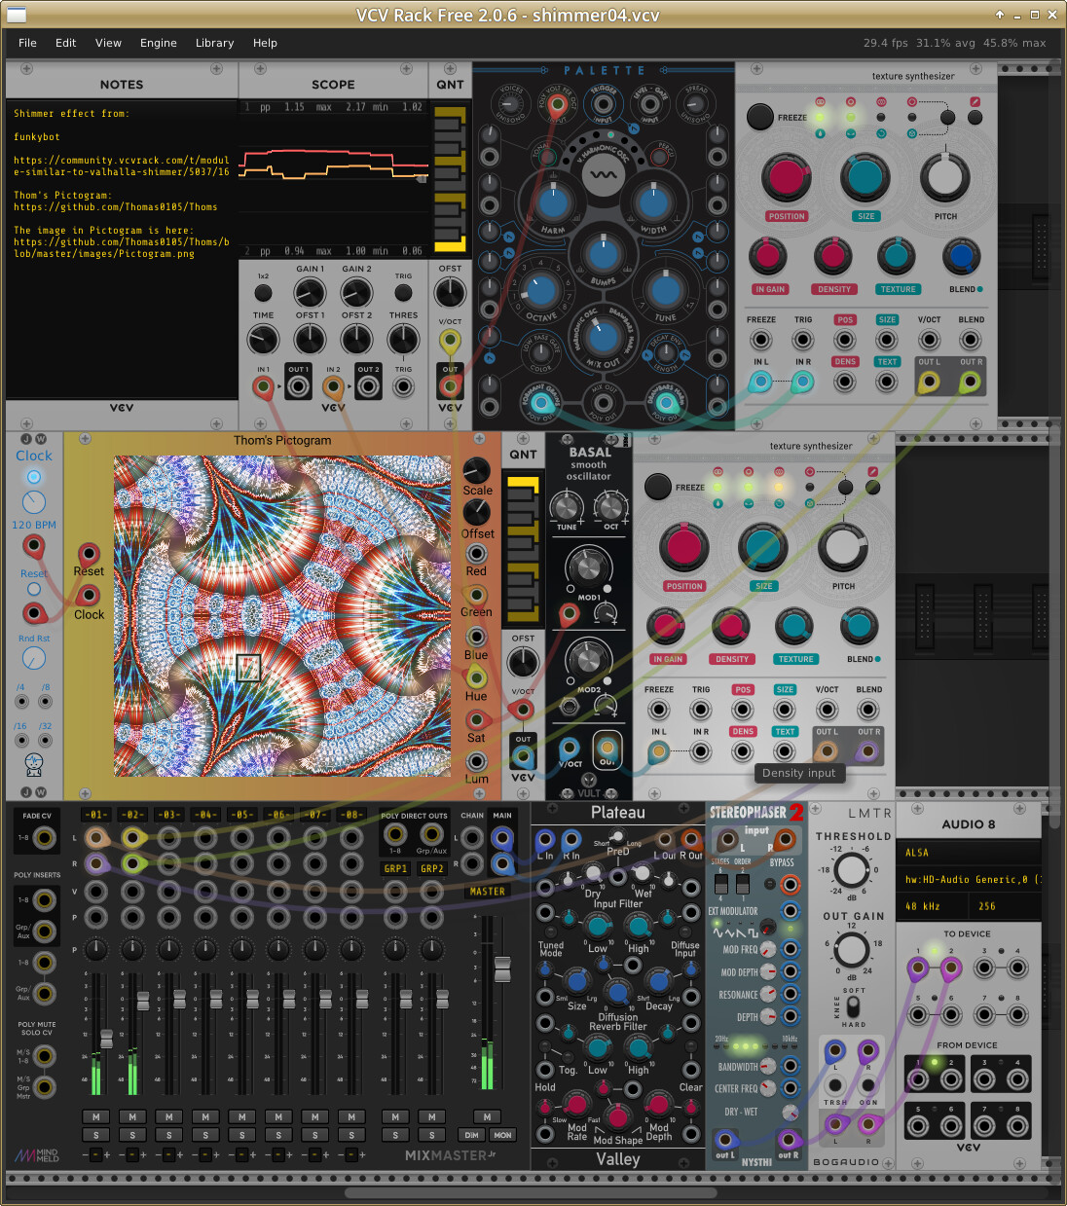Click MixMaster track -01- volume fader
Viewport: 1067px width, 1206px height.
[106, 1040]
